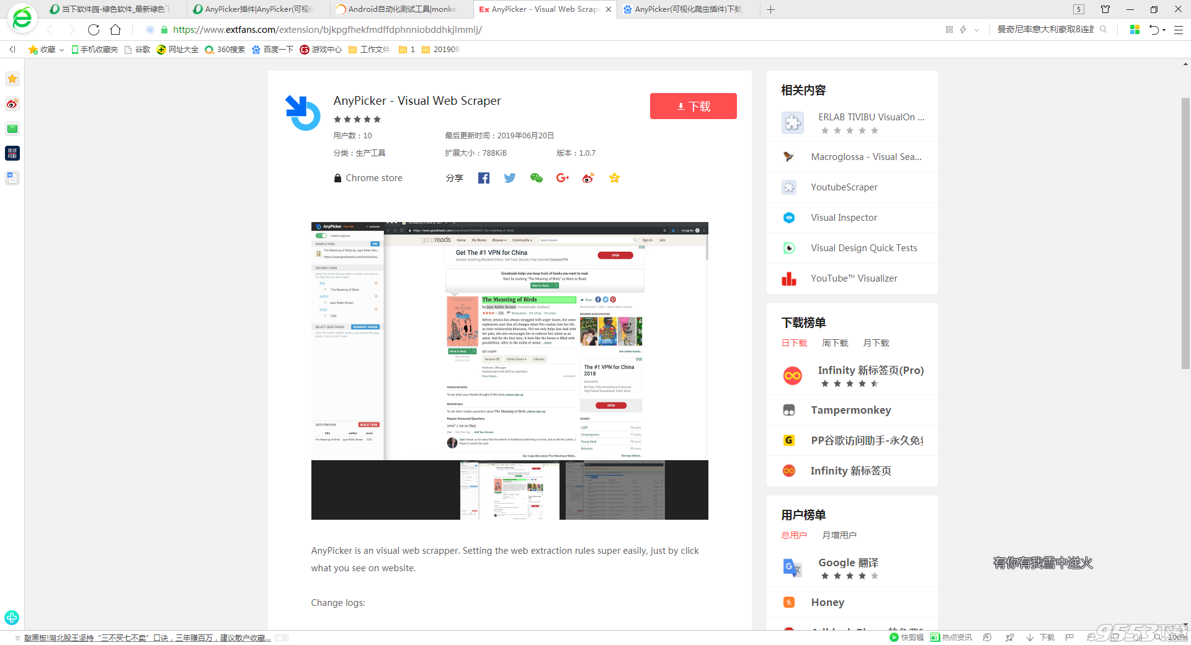Click the browser back arrow
The width and height of the screenshot is (1191, 645).
pos(50,30)
